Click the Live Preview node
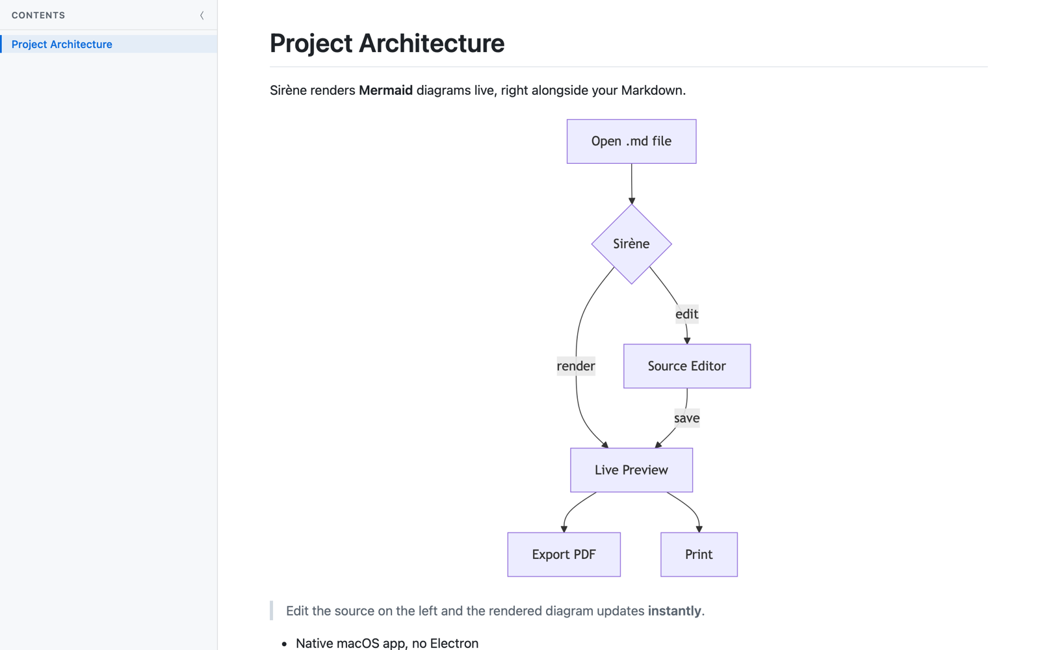The image size is (1040, 650). (631, 470)
